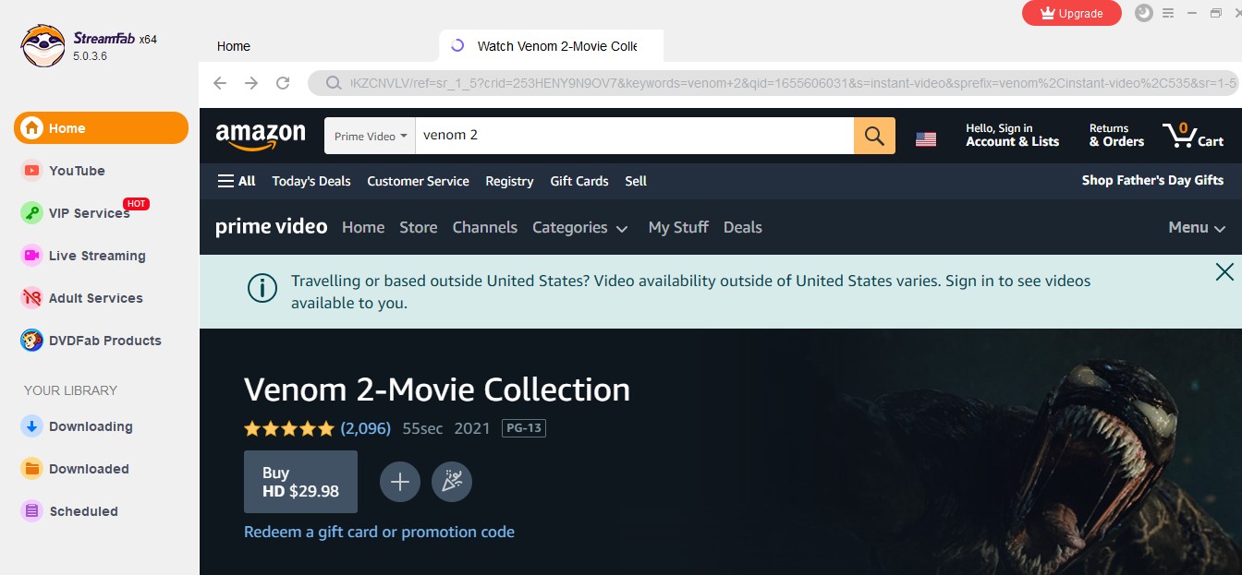Click the Scheduled list icon
Viewport: 1242px width, 575px height.
tap(32, 511)
